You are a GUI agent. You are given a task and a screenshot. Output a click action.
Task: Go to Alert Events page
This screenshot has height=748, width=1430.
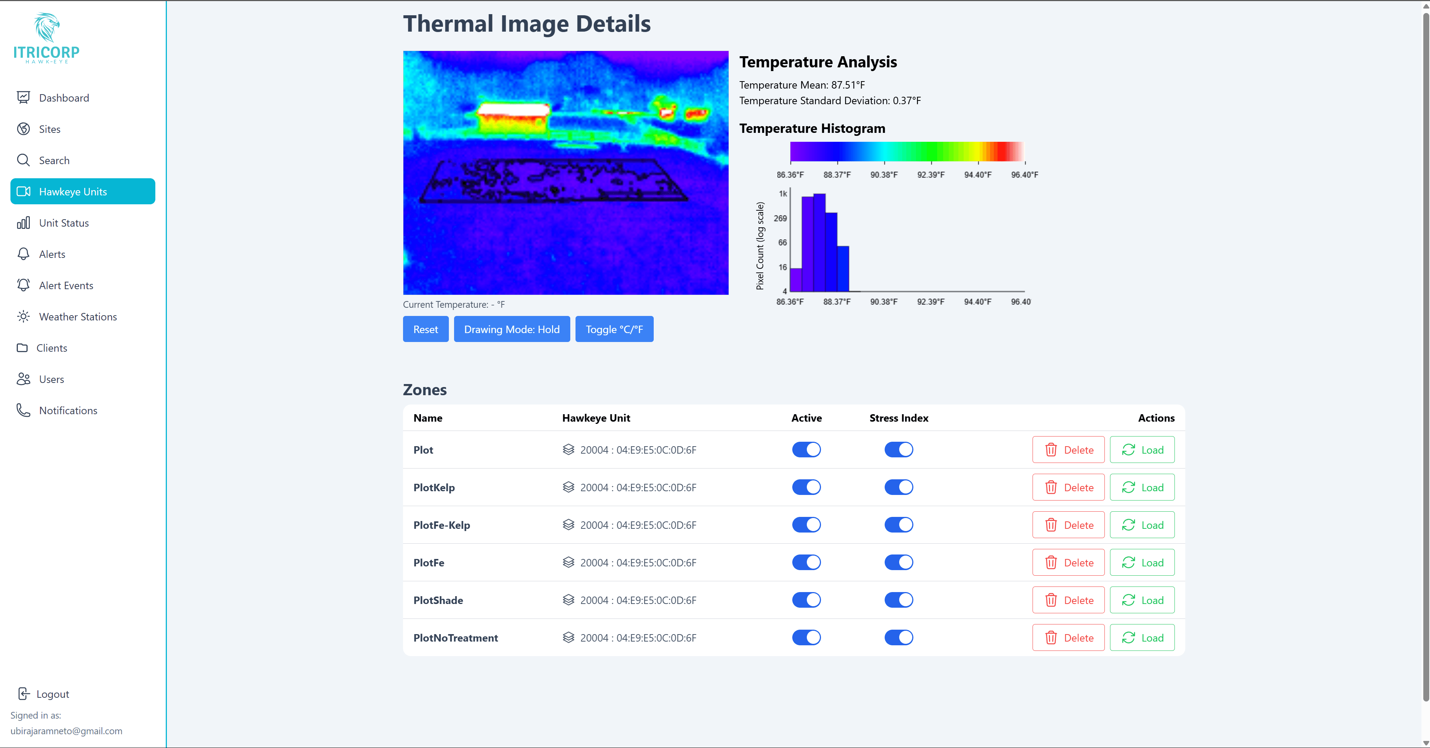66,285
